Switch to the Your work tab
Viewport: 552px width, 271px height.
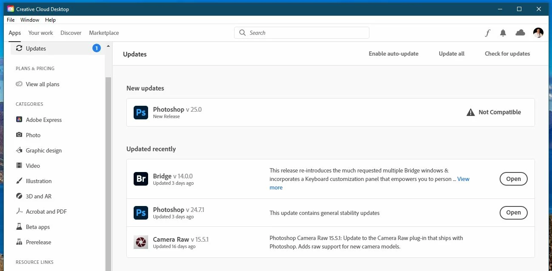(41, 33)
